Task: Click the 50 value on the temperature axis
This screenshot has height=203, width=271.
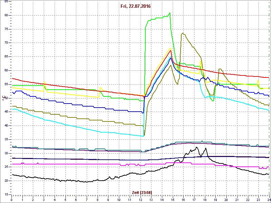Action: click(x=6, y=98)
